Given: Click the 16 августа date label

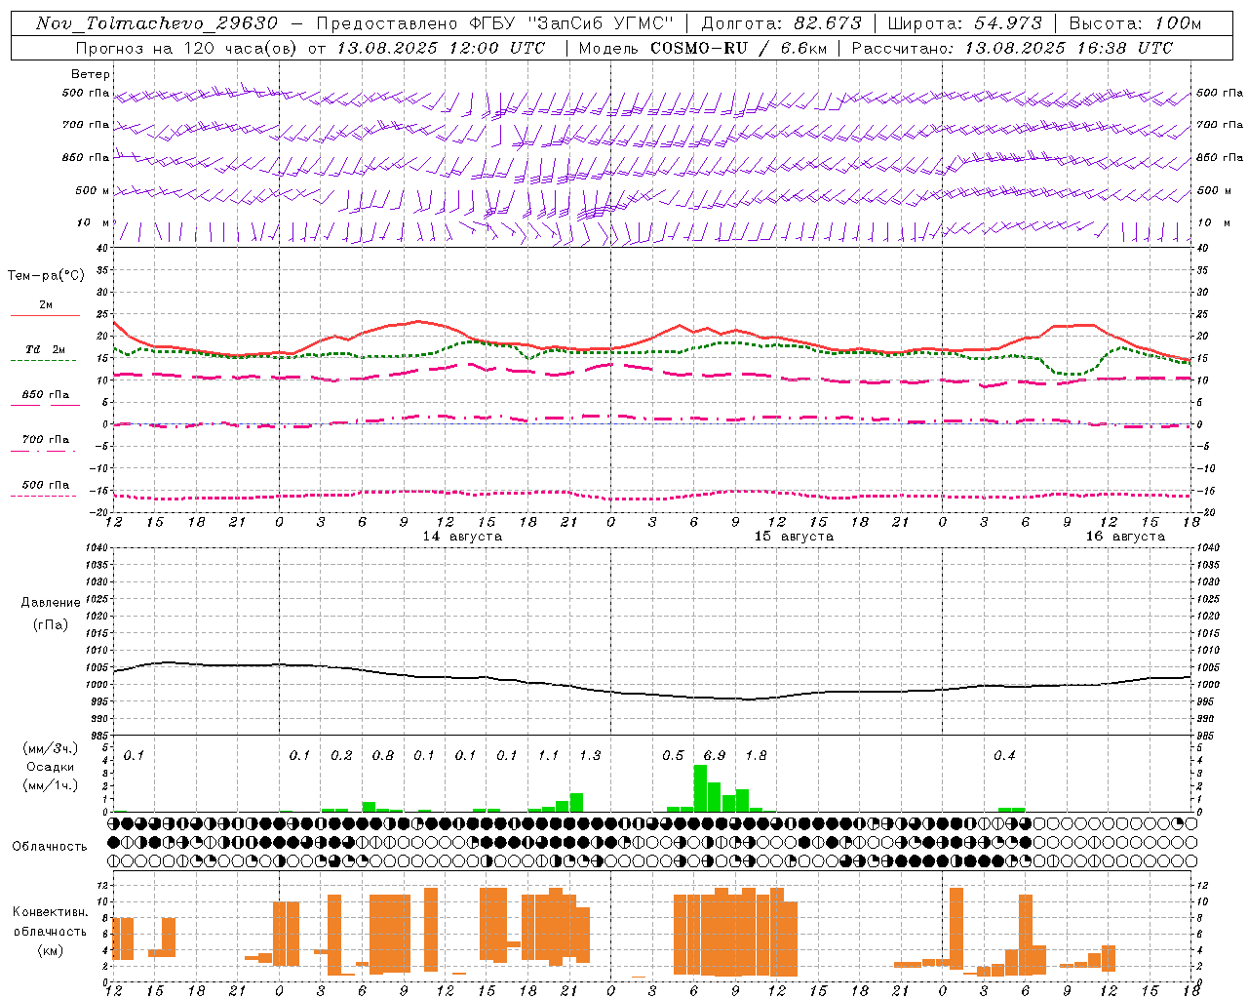Looking at the screenshot, I should (x=1125, y=537).
